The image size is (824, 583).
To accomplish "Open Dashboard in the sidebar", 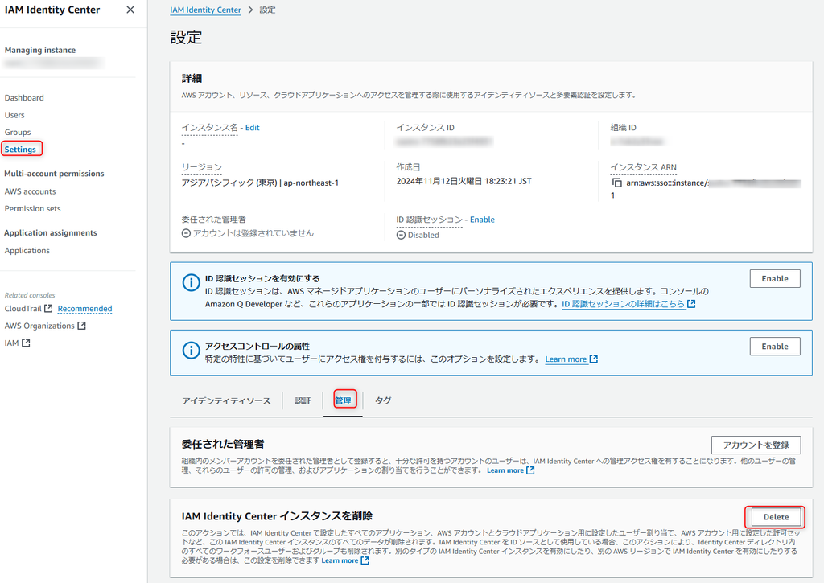I will click(x=24, y=97).
